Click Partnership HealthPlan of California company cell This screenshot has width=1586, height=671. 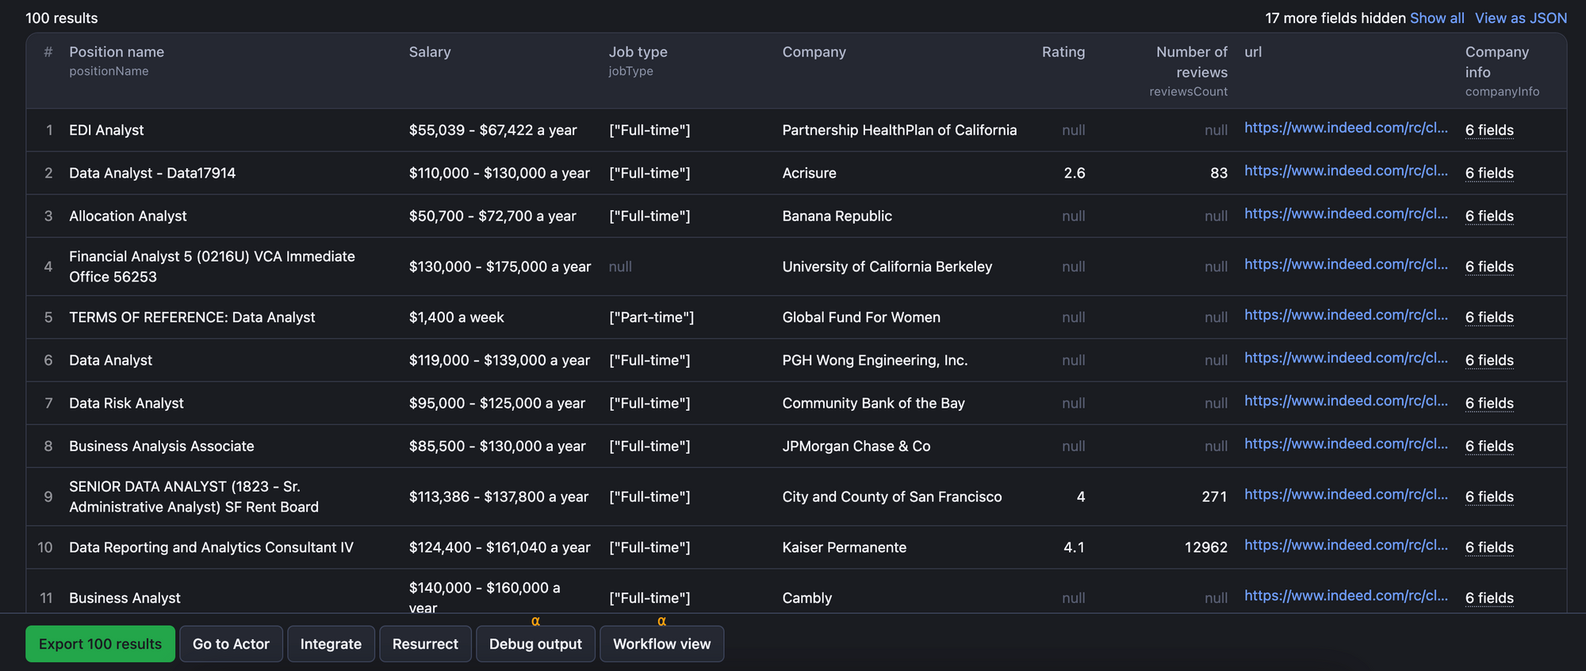[899, 130]
